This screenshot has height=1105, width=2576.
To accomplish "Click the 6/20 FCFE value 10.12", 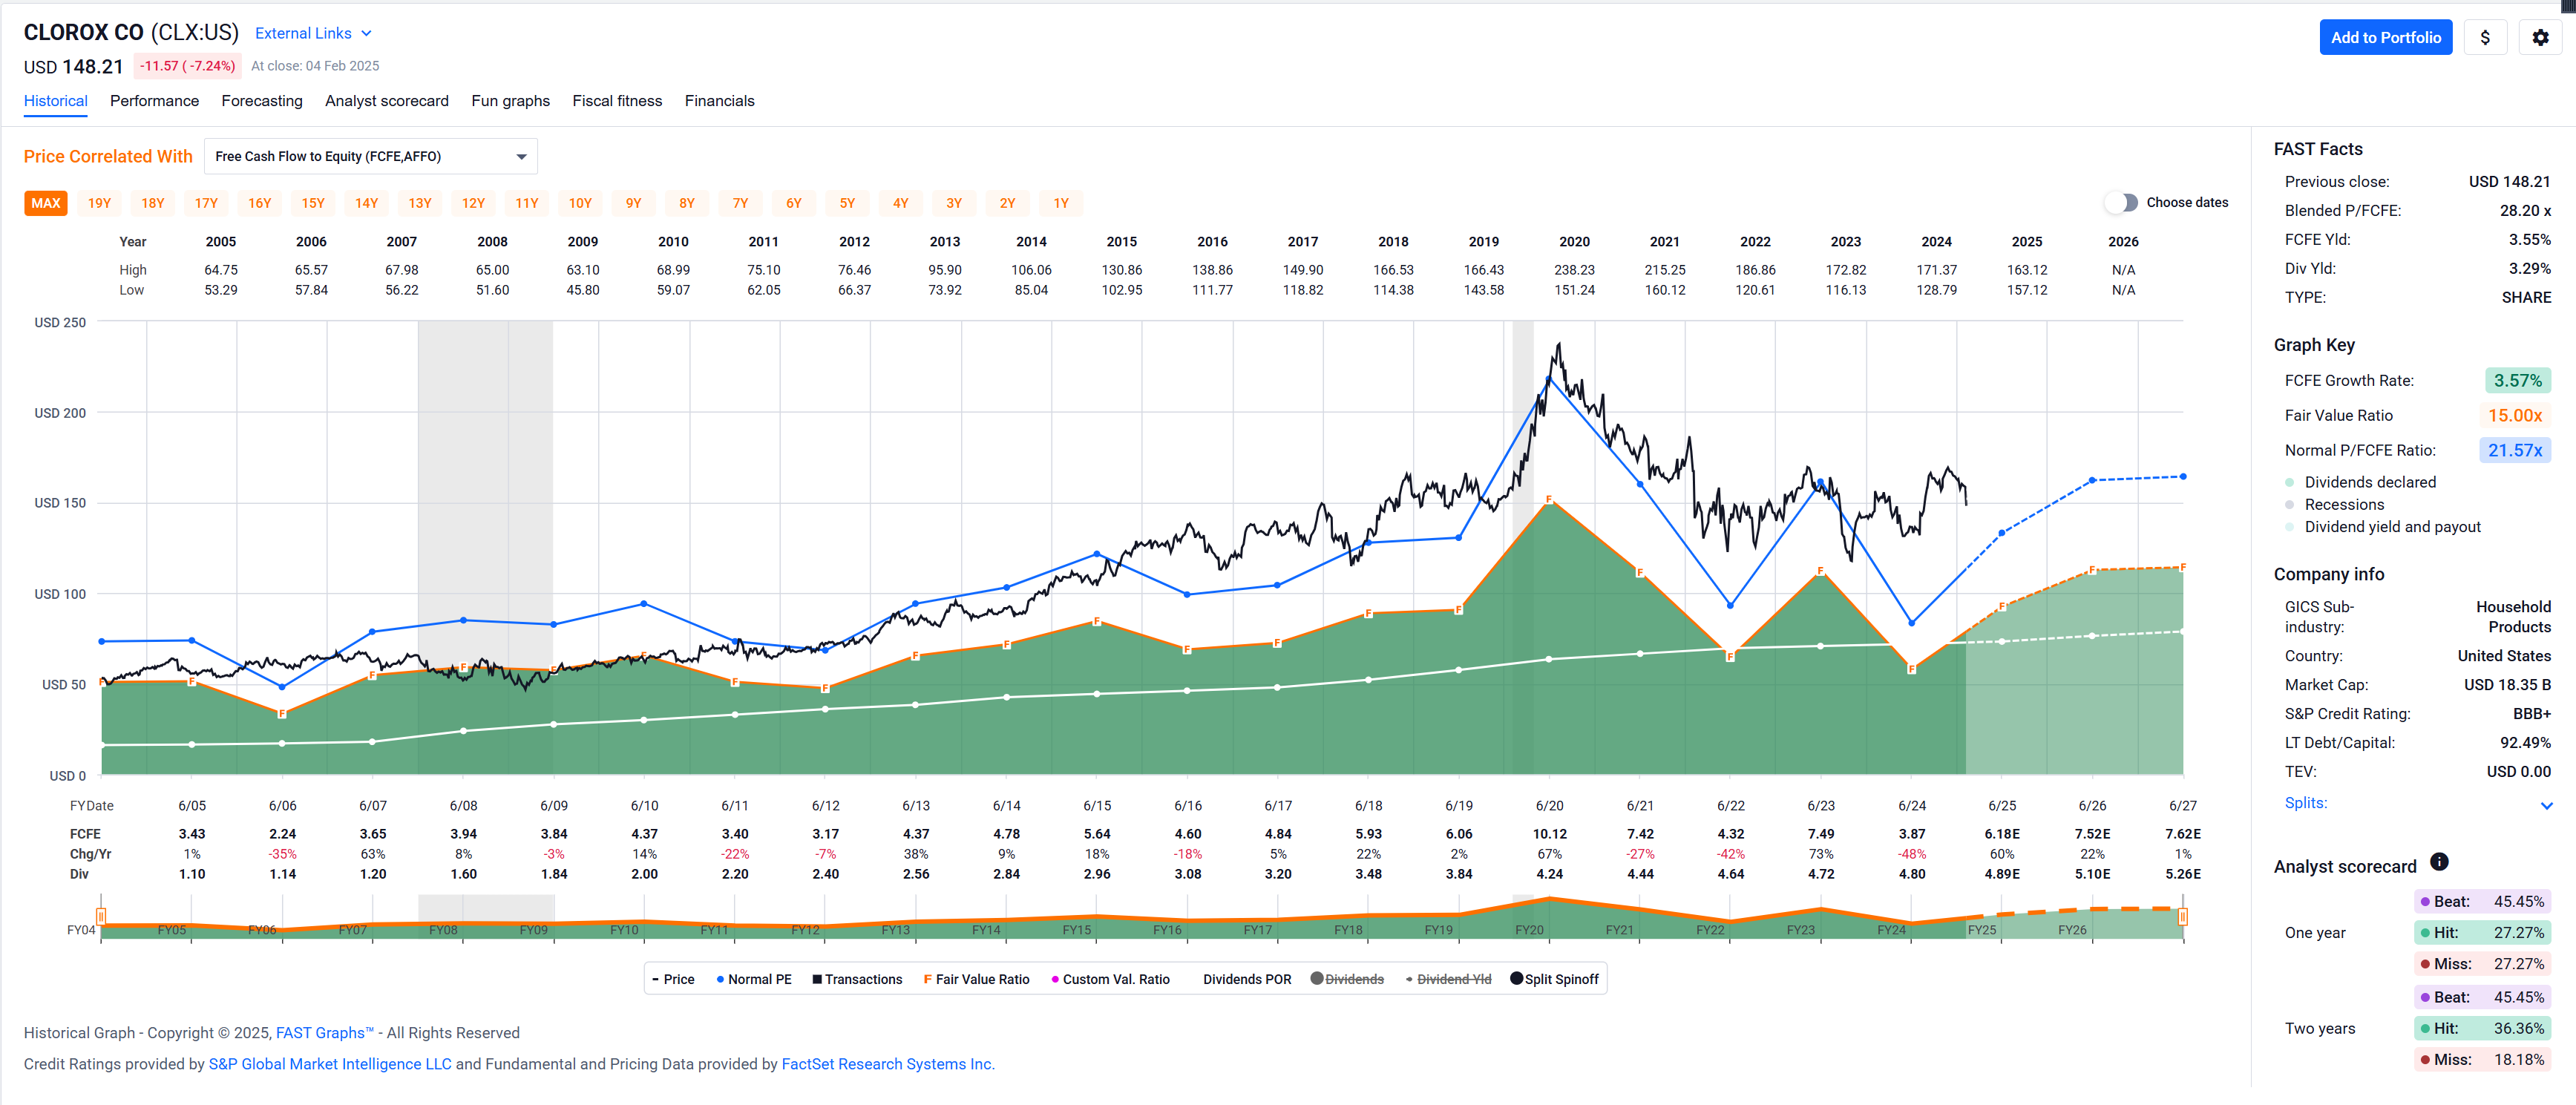I will coord(1549,834).
